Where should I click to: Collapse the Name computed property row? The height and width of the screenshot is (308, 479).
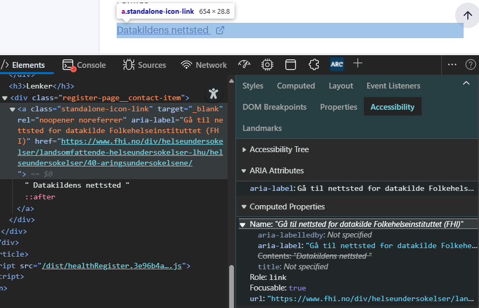(243, 225)
